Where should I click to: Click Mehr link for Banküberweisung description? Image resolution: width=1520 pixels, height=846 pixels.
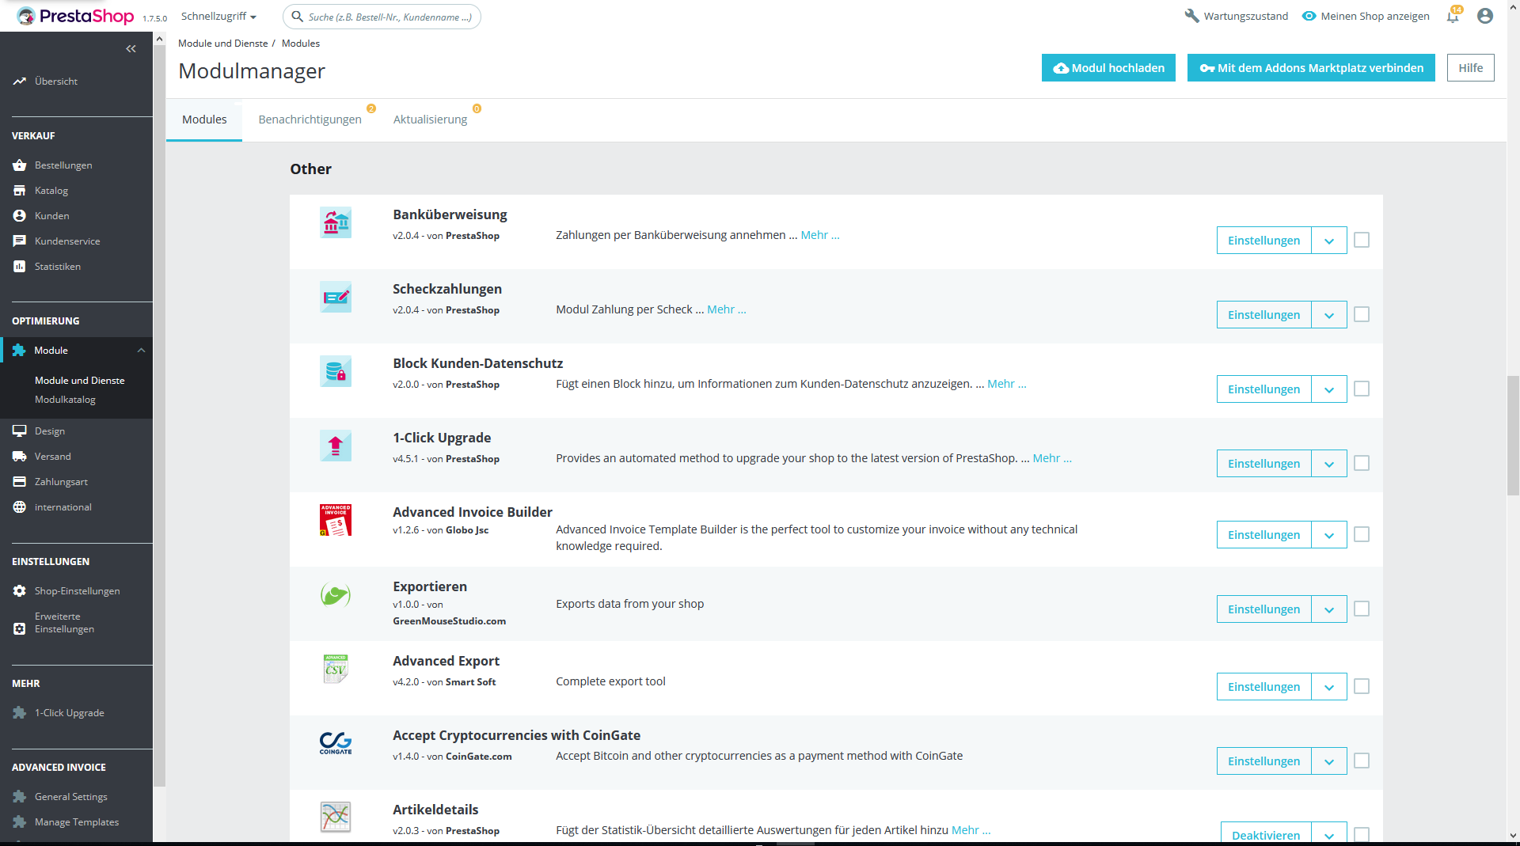(x=820, y=235)
